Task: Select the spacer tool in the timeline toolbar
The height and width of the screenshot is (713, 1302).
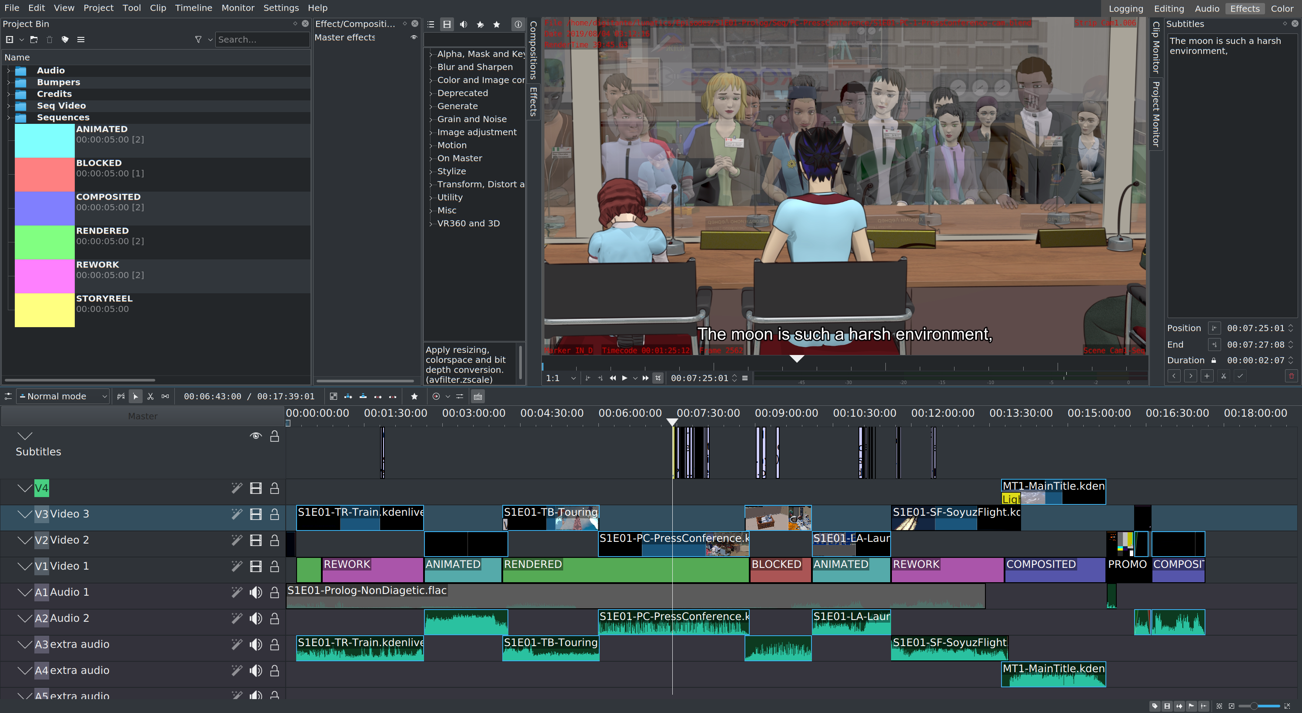Action: (x=165, y=396)
